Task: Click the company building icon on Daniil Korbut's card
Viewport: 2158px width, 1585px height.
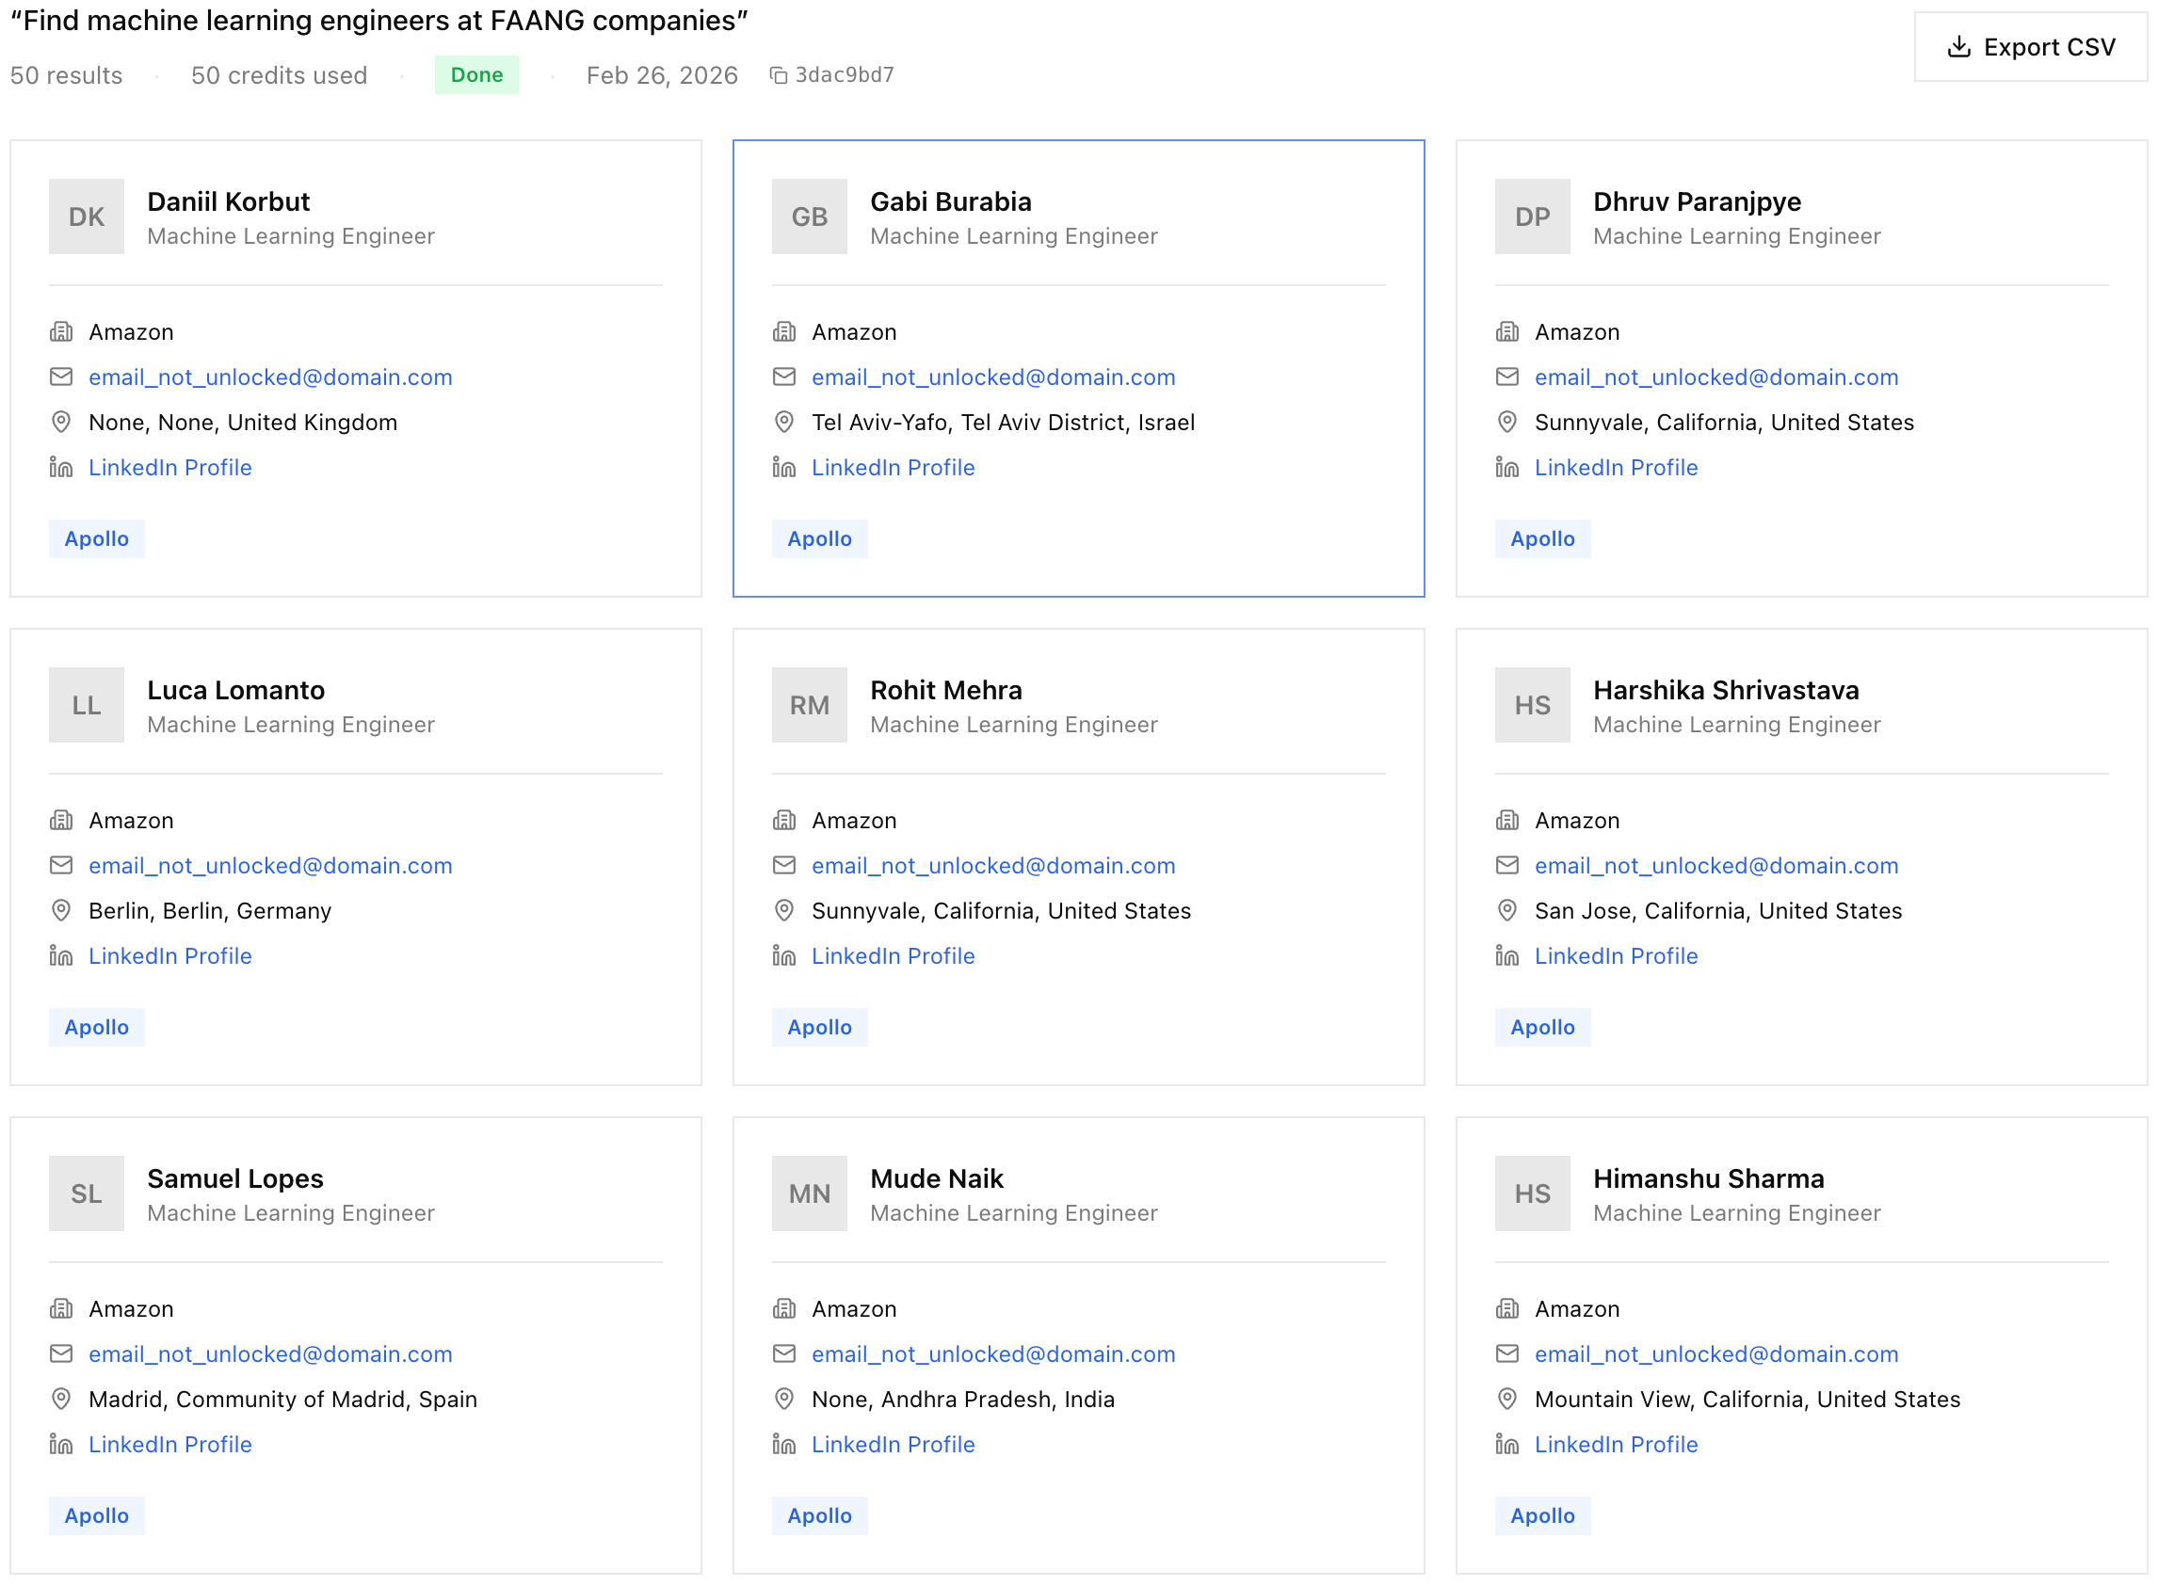Action: tap(61, 331)
